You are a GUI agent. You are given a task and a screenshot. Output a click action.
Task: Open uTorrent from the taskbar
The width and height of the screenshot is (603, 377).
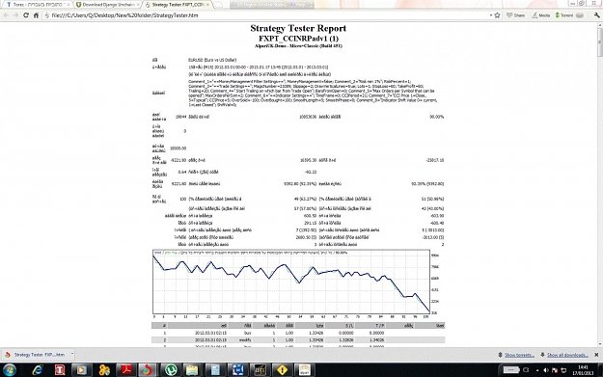(171, 370)
